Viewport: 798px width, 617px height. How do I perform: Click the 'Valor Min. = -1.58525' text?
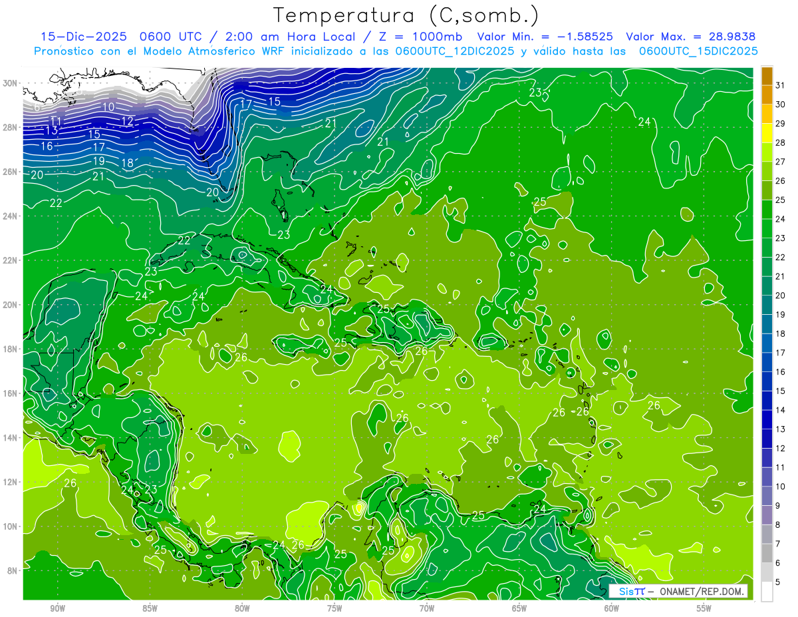click(545, 37)
